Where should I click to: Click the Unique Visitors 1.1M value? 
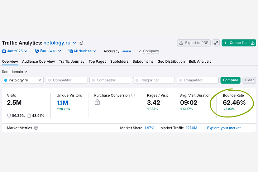62,103
